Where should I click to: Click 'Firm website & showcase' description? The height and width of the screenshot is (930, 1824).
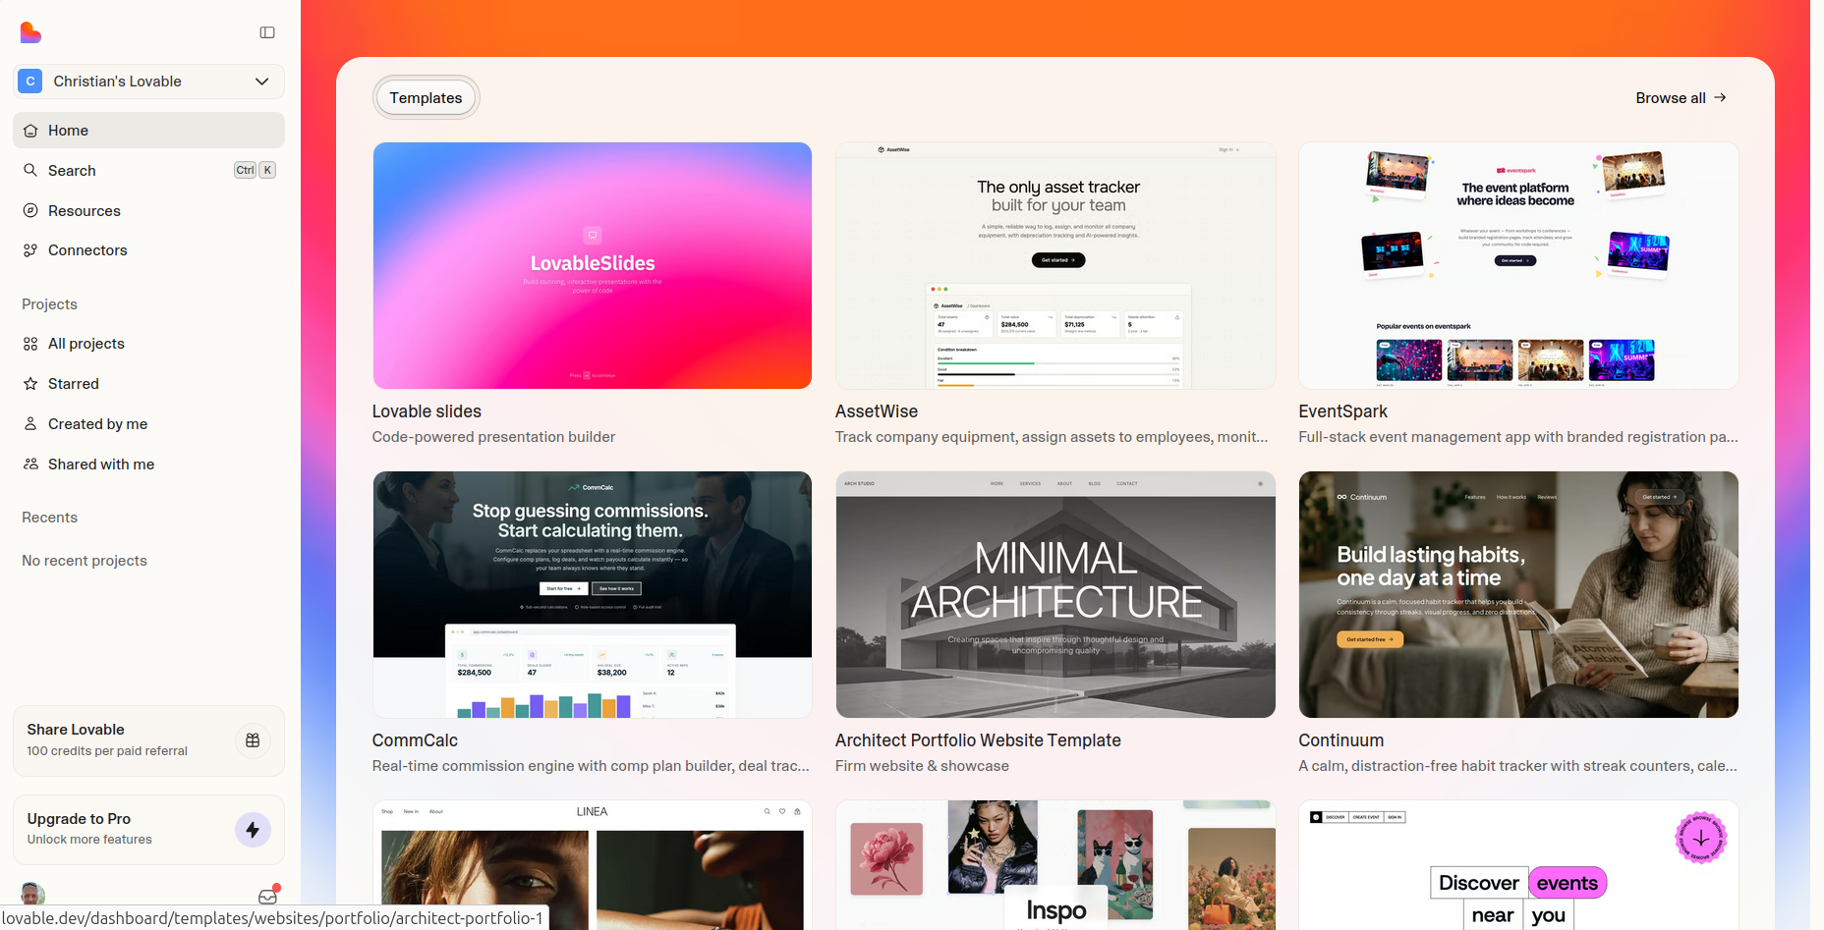coord(922,766)
